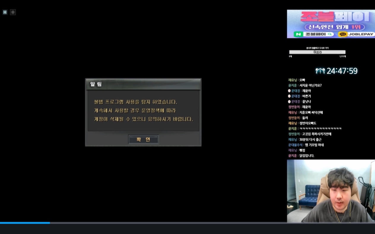This screenshot has width=375, height=234.
Task: Click the gray circle record icon
Action: (x=13, y=12)
